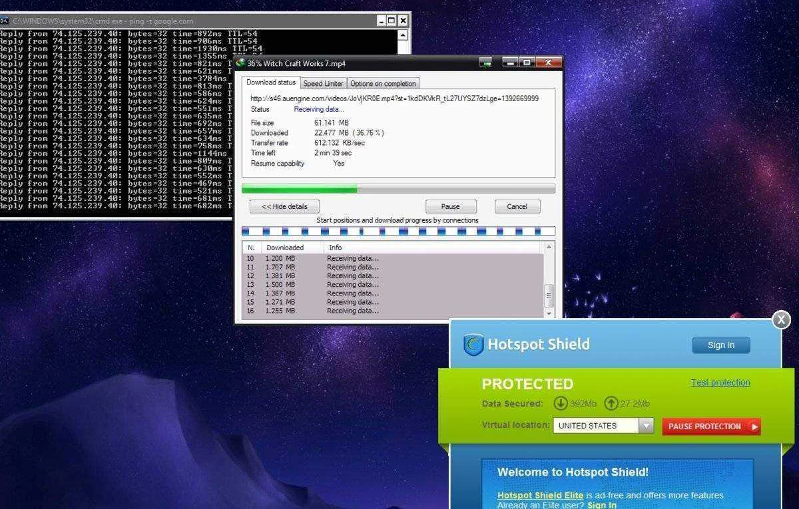The width and height of the screenshot is (799, 509).
Task: Maximize the cmd.exe ping window
Action: tap(392, 21)
